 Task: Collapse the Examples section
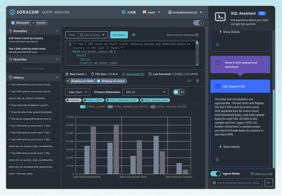[57, 31]
